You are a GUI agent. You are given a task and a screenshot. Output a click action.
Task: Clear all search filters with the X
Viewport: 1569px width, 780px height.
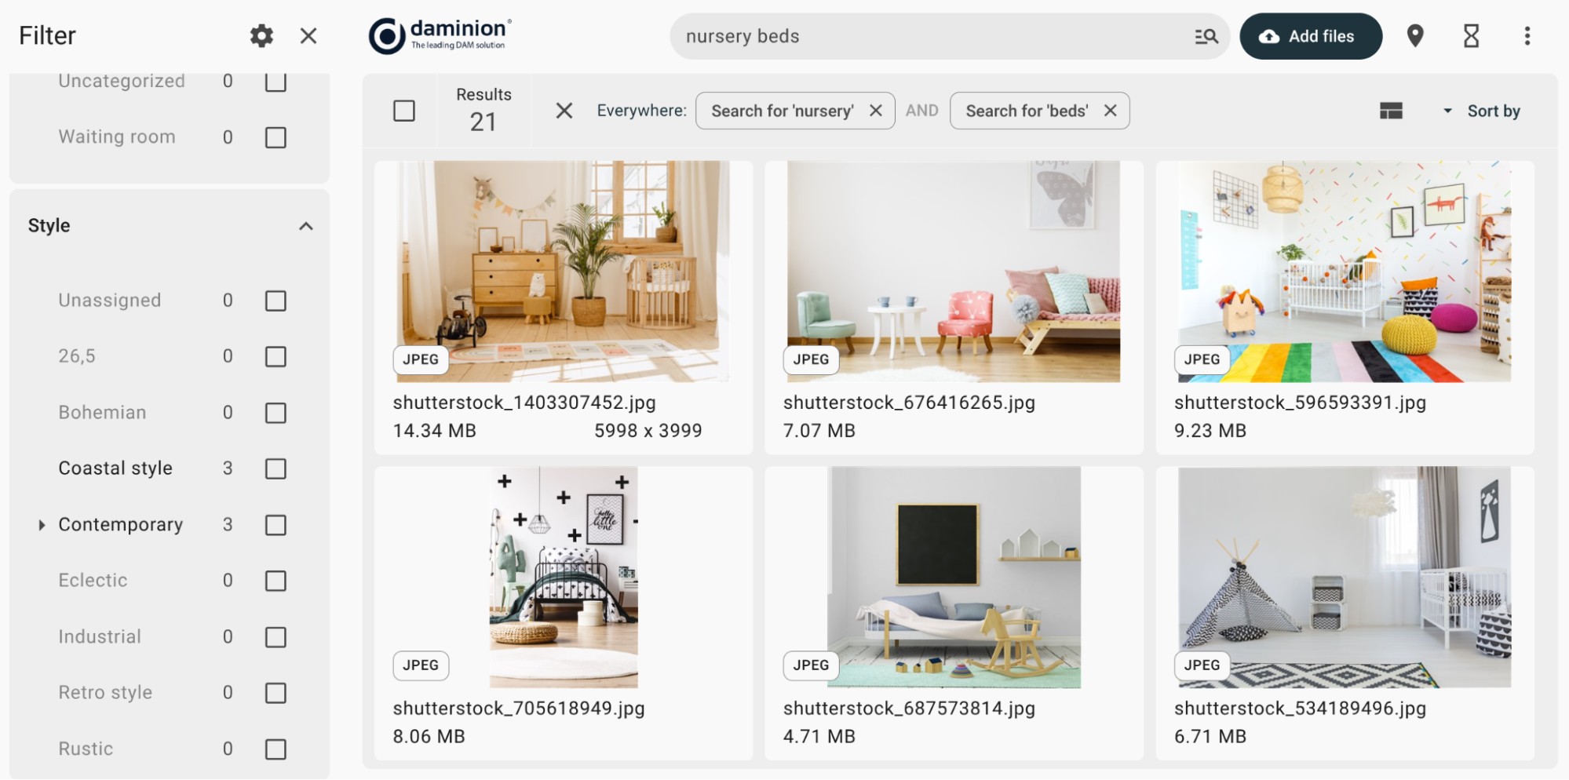[564, 111]
